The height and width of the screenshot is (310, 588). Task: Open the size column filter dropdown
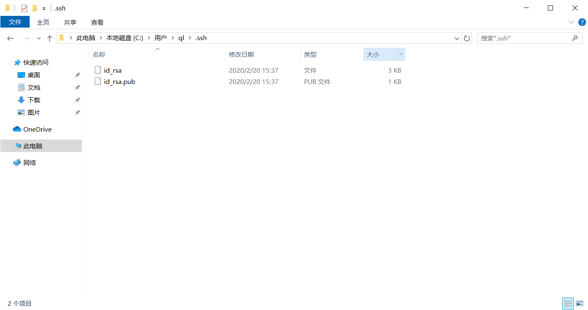pyautogui.click(x=401, y=54)
